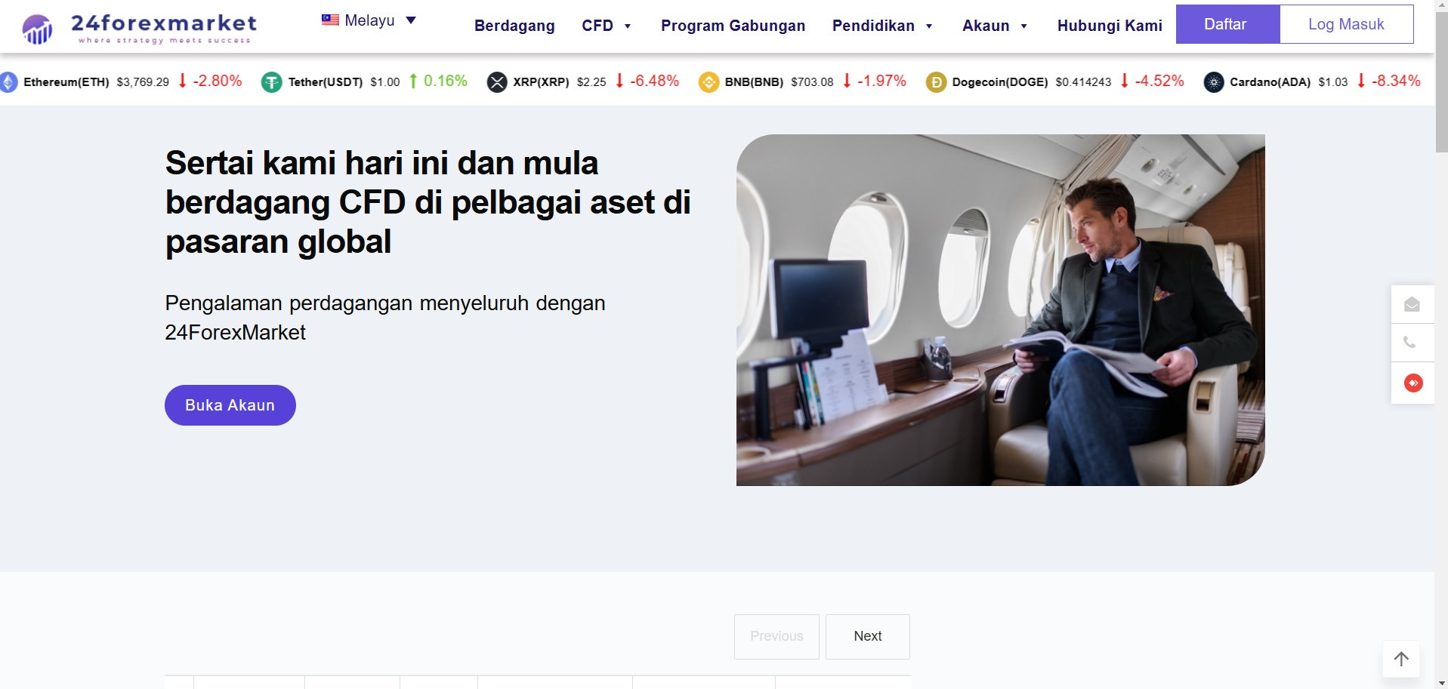Expand the Melayu language dropdown

pos(411,20)
